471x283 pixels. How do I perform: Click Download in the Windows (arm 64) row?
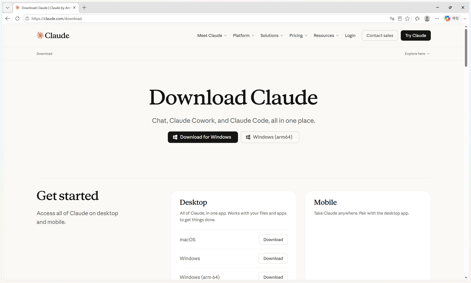click(273, 276)
